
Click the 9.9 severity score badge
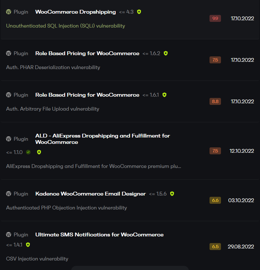215,18
